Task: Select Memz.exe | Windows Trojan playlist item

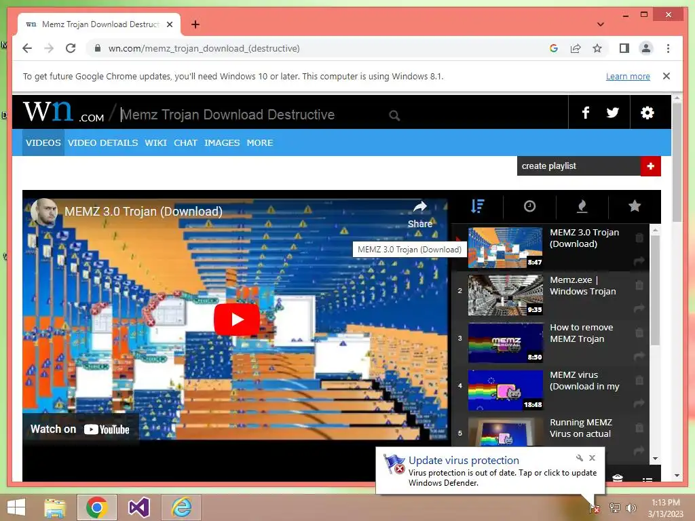Action: [x=550, y=295]
